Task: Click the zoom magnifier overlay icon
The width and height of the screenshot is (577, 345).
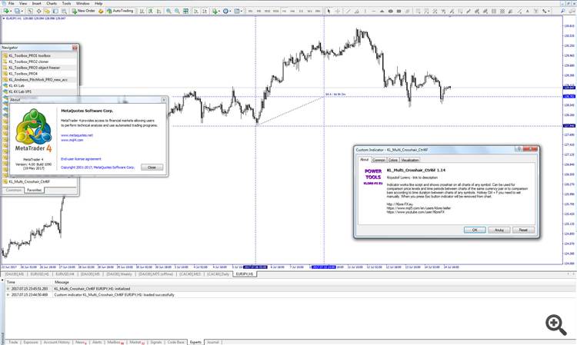Action: [x=556, y=325]
